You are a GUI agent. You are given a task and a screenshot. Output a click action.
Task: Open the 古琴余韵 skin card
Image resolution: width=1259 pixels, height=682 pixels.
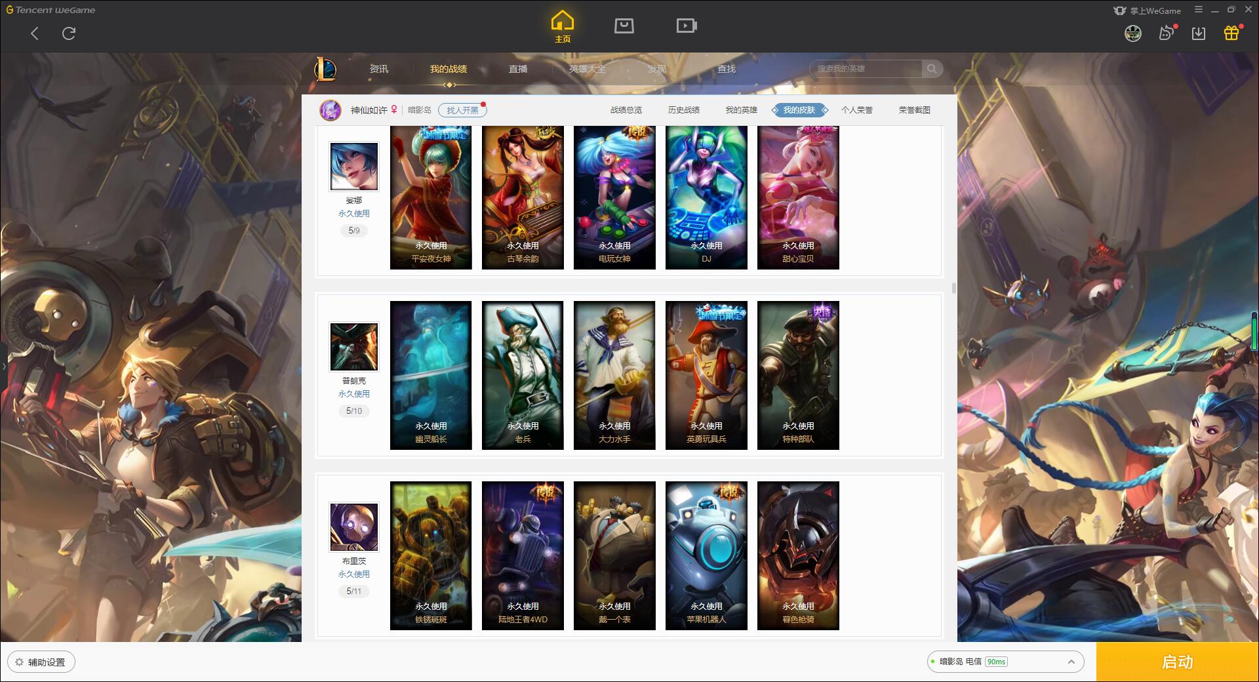coord(523,197)
